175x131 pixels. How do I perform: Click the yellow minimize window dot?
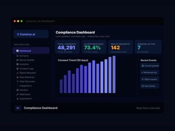[x=18, y=21]
